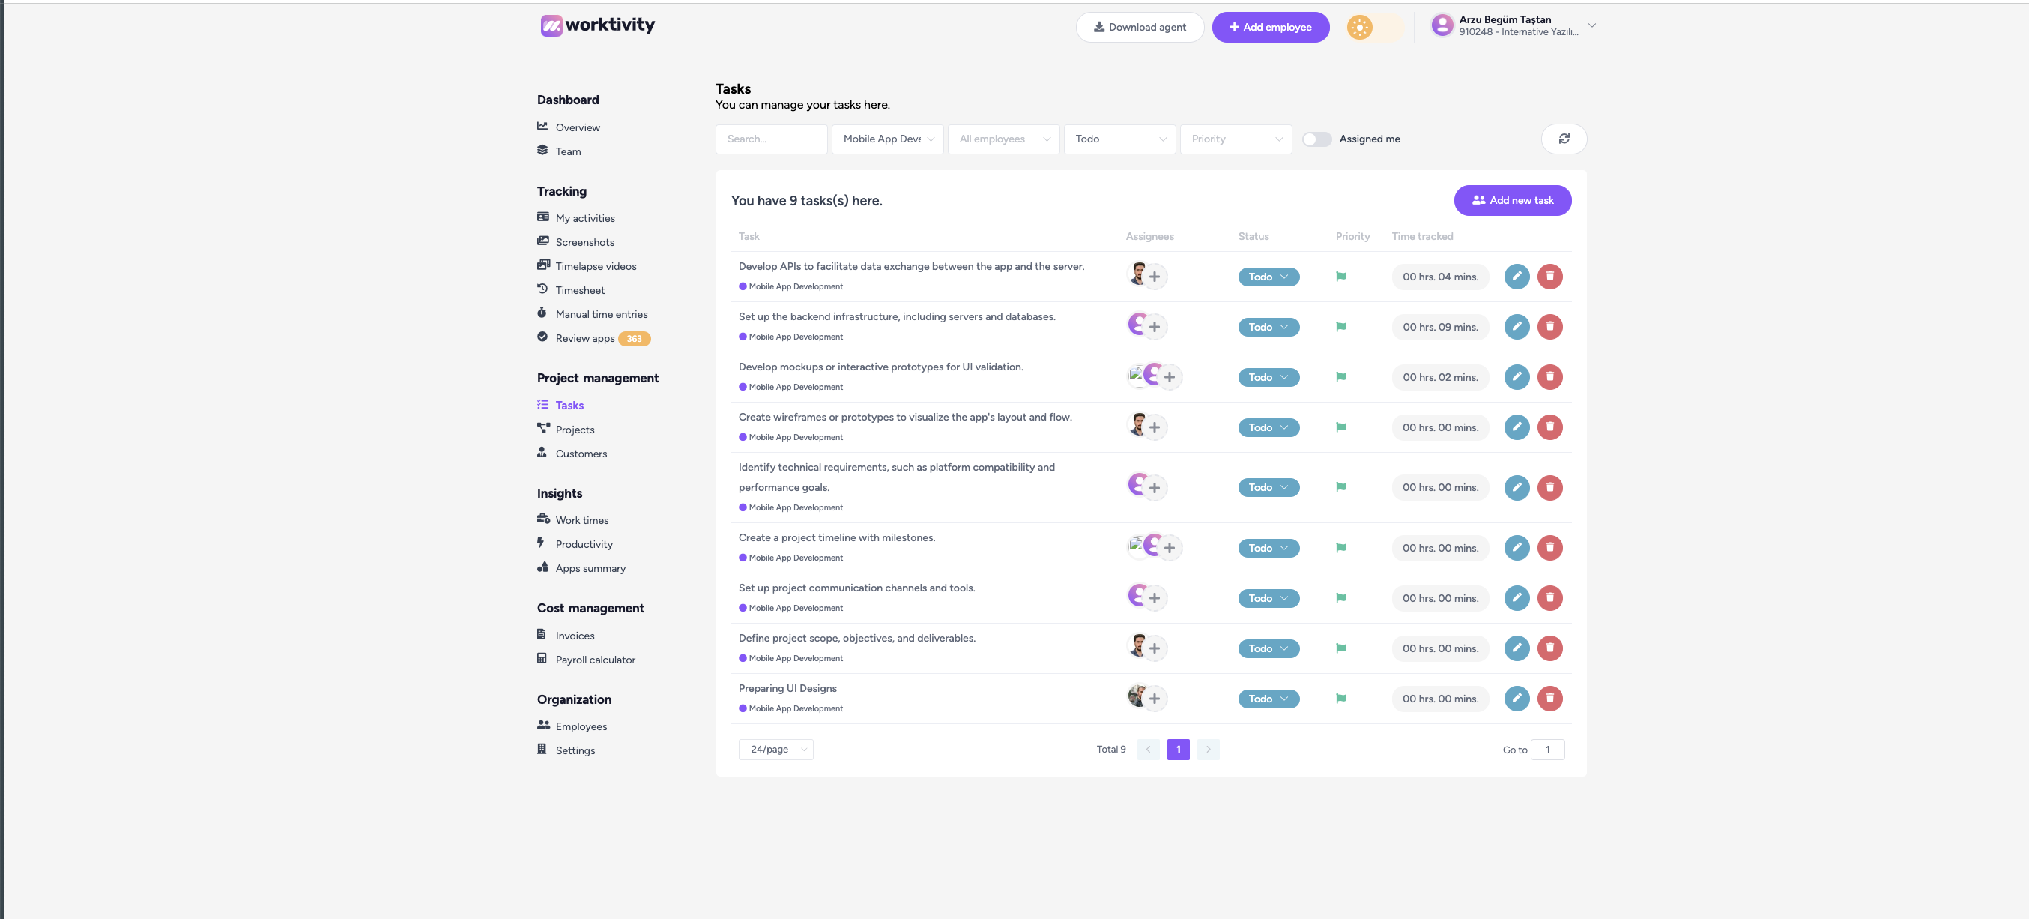The height and width of the screenshot is (919, 2029).
Task: Go to Payroll calculator page
Action: [595, 660]
